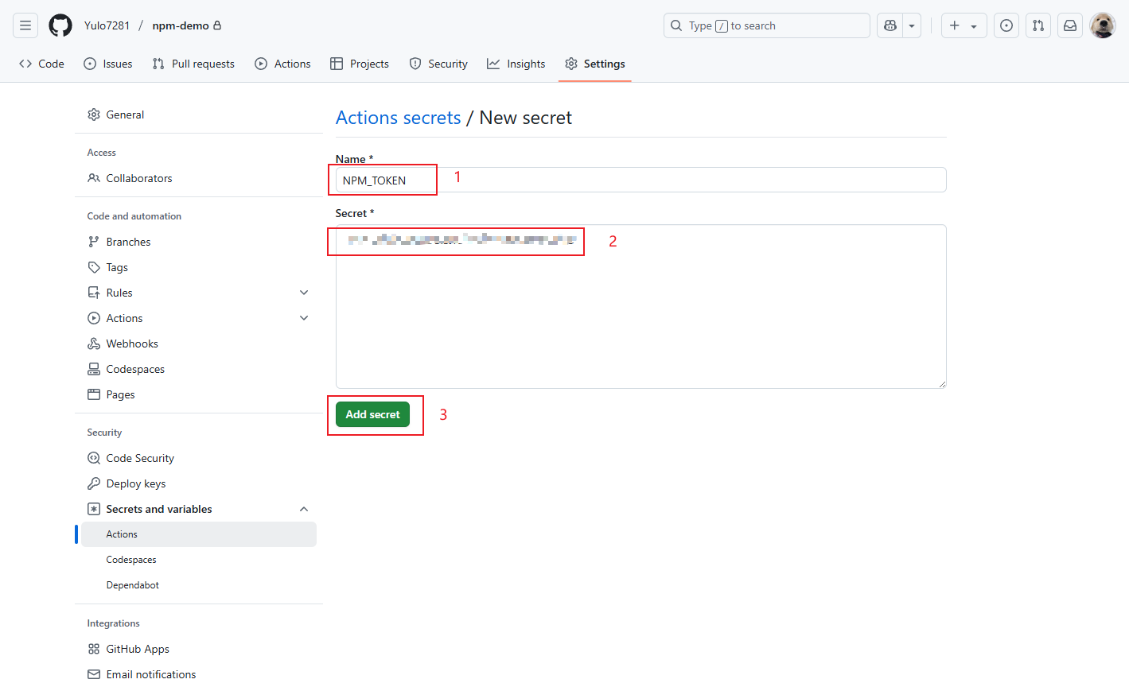Switch to the Pull requests tab
Screen dimensions: 1129x687
click(193, 64)
